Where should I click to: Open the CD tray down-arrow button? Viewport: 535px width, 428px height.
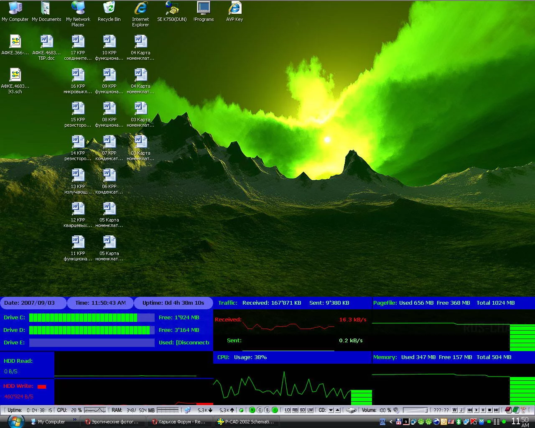[x=331, y=410]
